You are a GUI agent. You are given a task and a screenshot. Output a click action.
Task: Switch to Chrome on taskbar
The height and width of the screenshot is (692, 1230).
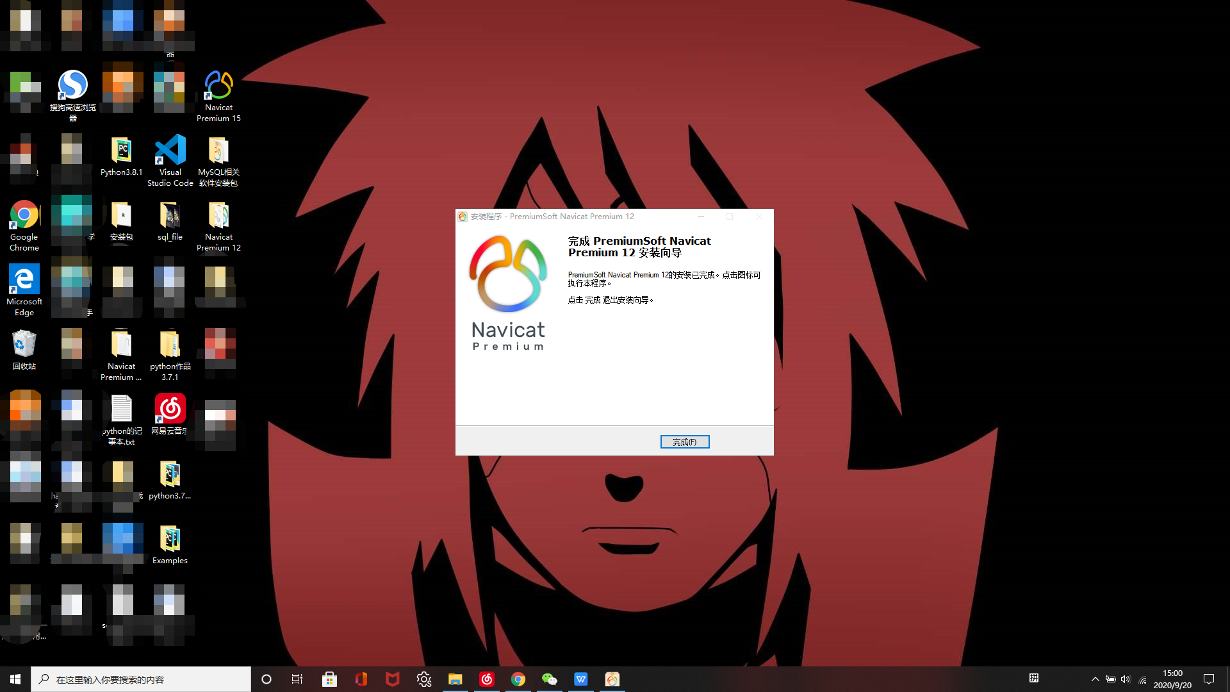click(x=518, y=679)
